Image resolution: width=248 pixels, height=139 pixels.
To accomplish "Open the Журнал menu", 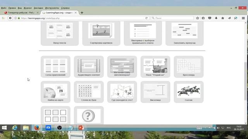I will pos(28,8).
